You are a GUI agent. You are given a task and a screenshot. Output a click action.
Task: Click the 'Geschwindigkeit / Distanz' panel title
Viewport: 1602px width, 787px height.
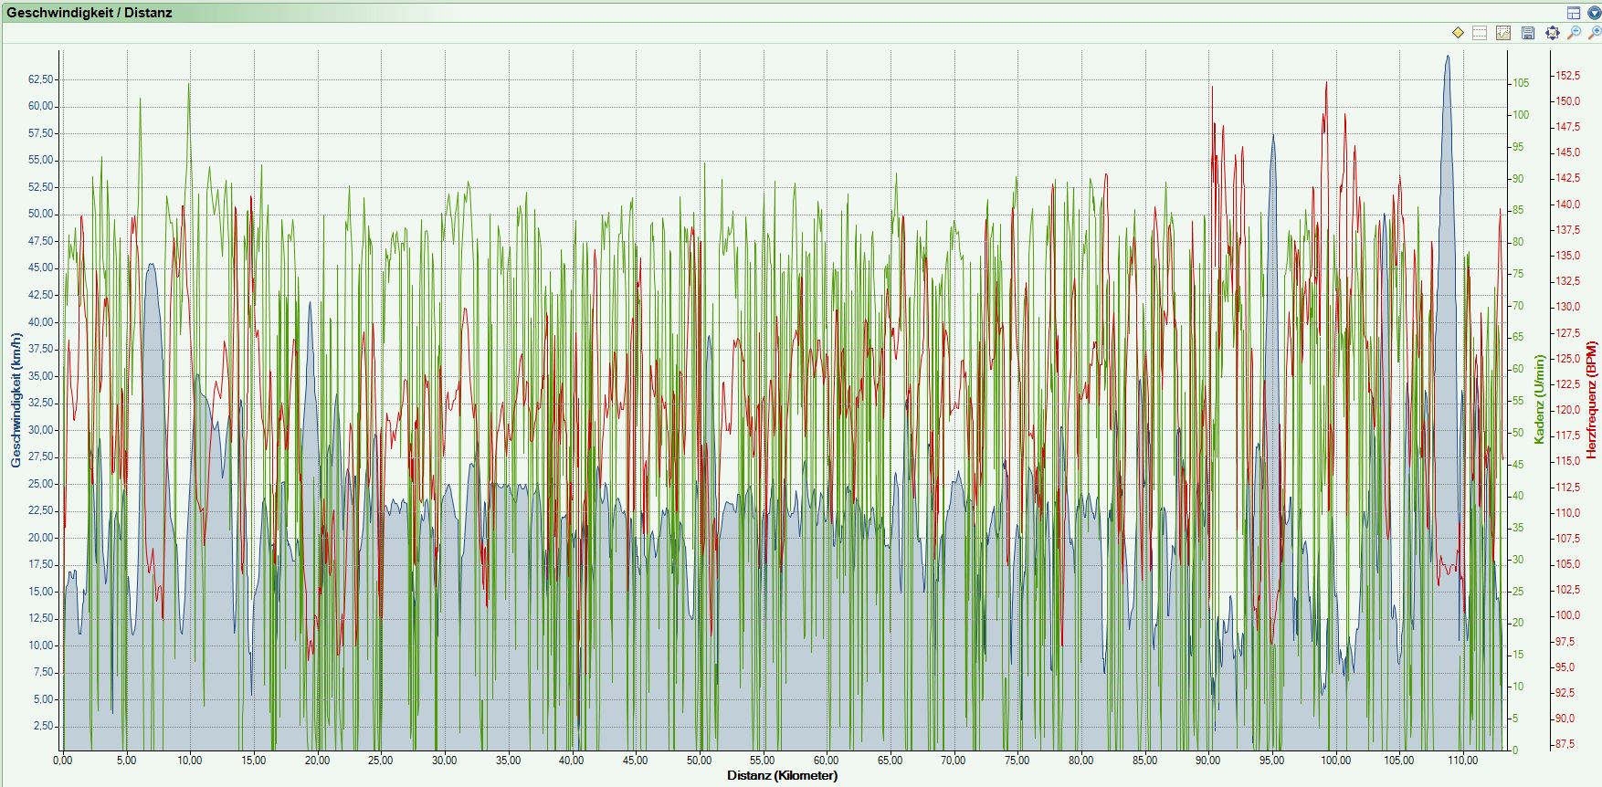coord(90,13)
